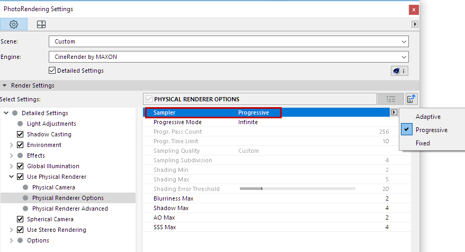Click the settings list view icon

(x=390, y=99)
